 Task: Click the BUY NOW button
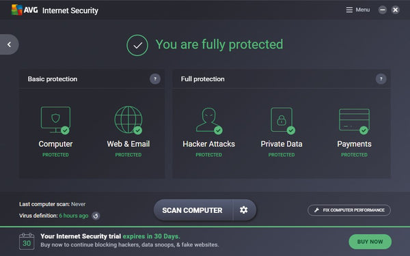[x=370, y=242]
